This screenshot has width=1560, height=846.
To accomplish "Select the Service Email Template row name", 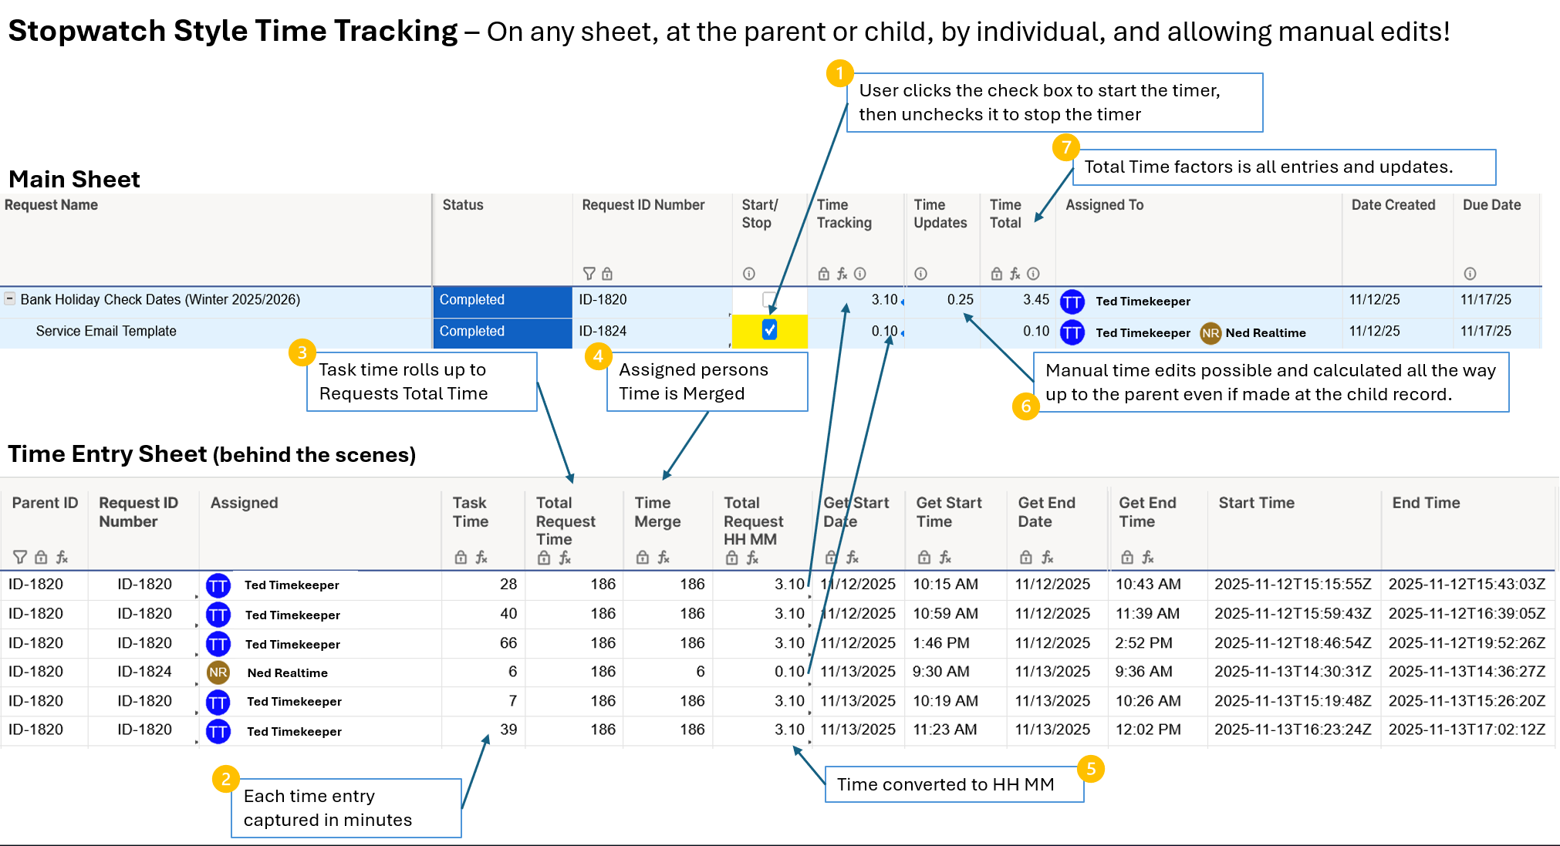I will [106, 331].
